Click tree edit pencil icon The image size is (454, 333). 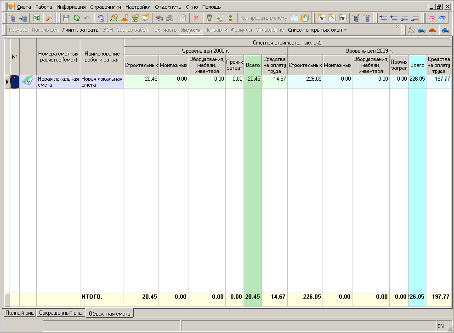point(356,18)
